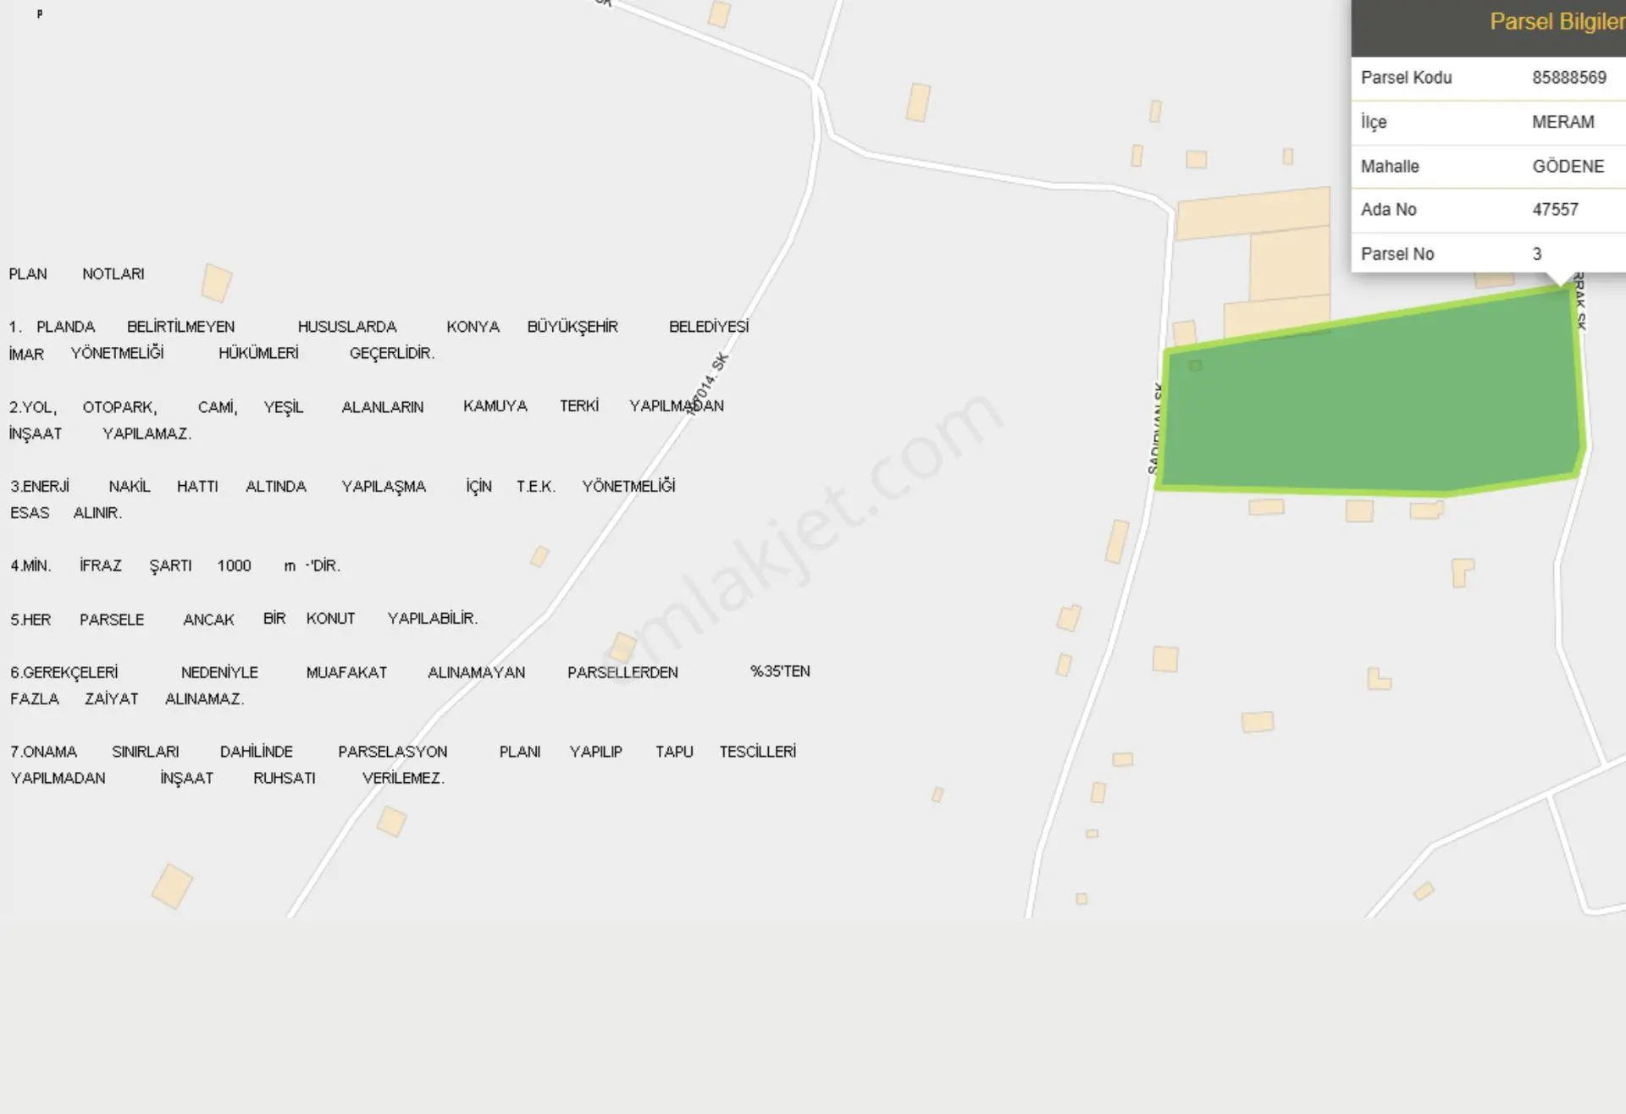Click the Parsel Kodu label

click(x=1406, y=78)
